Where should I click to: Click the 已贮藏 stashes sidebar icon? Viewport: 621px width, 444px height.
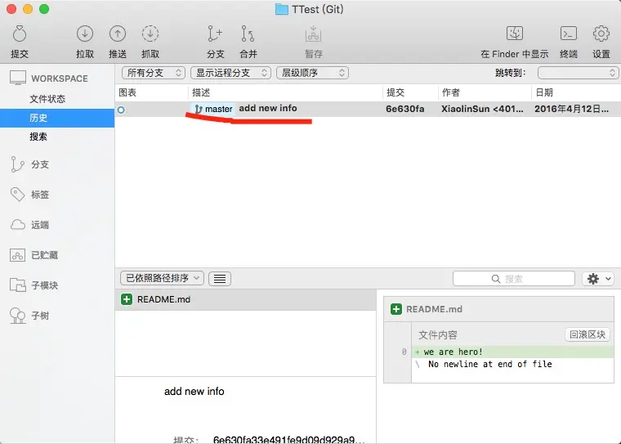point(17,255)
